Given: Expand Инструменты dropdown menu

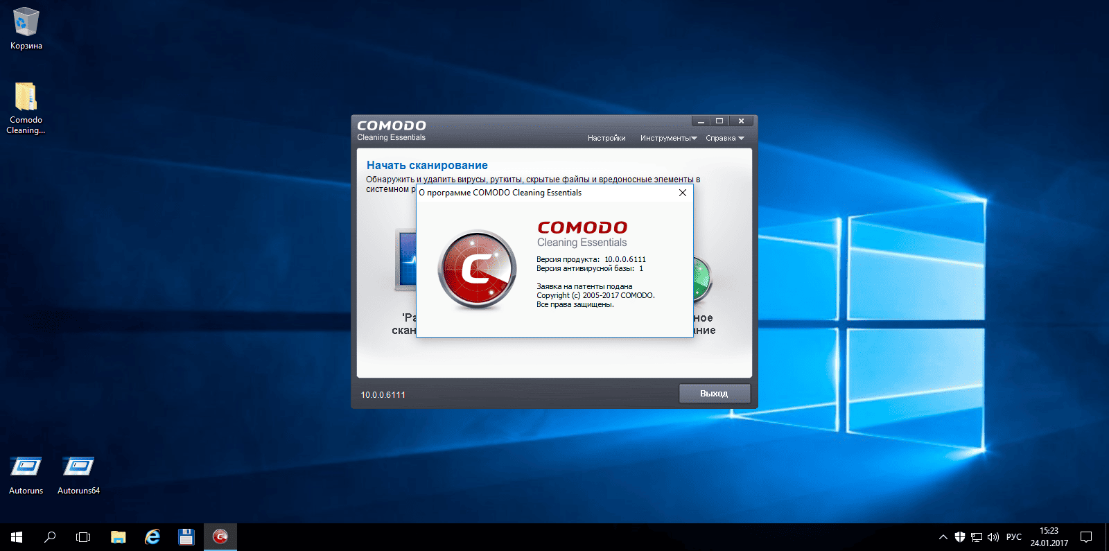Looking at the screenshot, I should click(668, 138).
